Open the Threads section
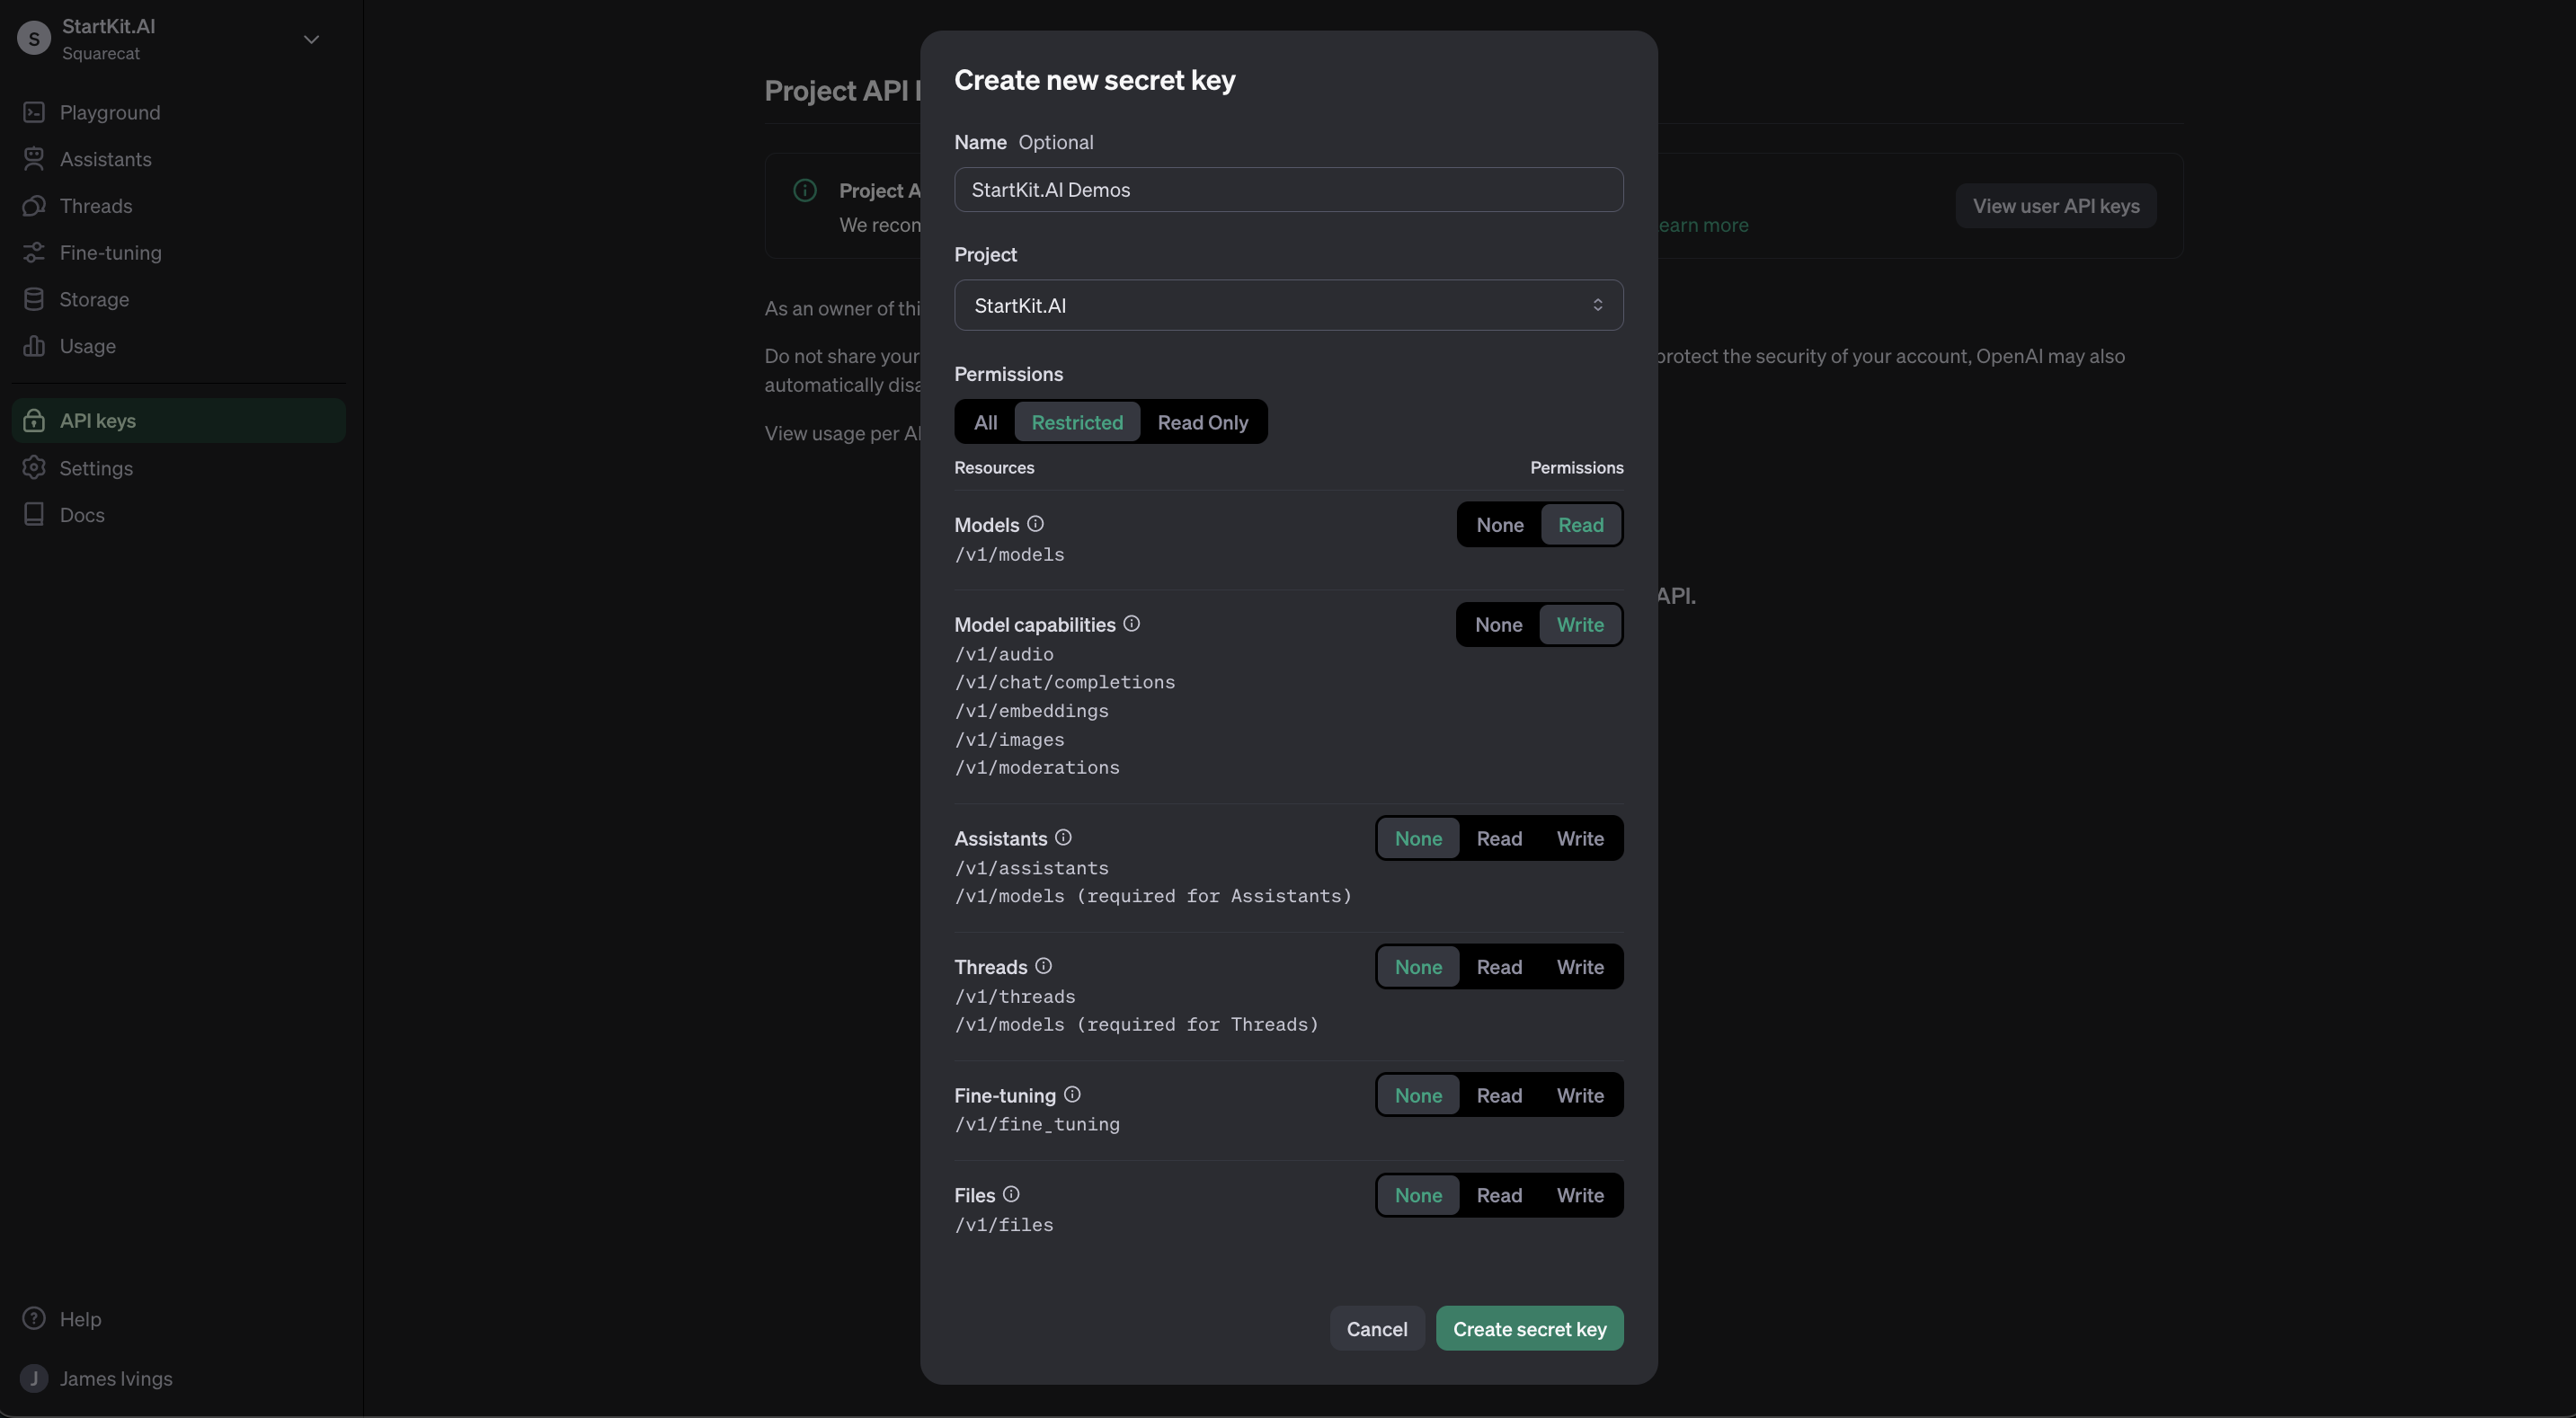The height and width of the screenshot is (1418, 2576). (95, 206)
